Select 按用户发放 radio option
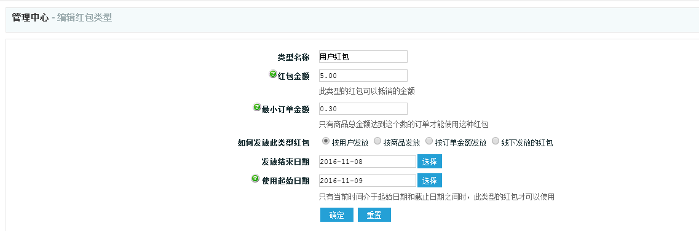 pos(325,141)
